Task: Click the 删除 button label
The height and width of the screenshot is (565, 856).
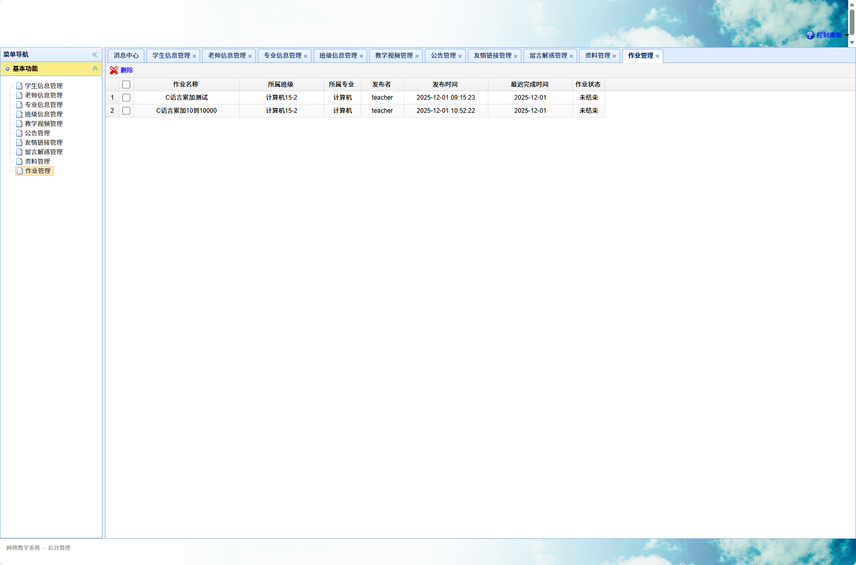Action: pyautogui.click(x=127, y=70)
